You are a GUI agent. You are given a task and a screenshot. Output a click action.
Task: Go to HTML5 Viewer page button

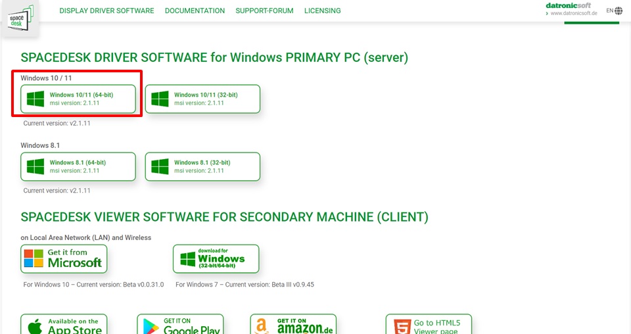(429, 324)
